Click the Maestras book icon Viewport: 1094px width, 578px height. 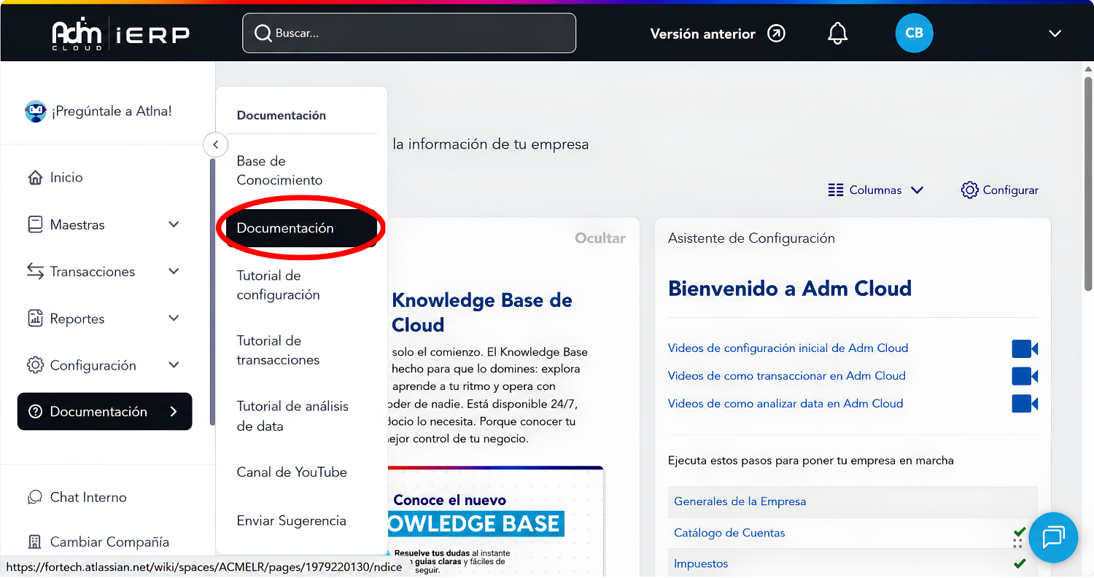point(35,224)
